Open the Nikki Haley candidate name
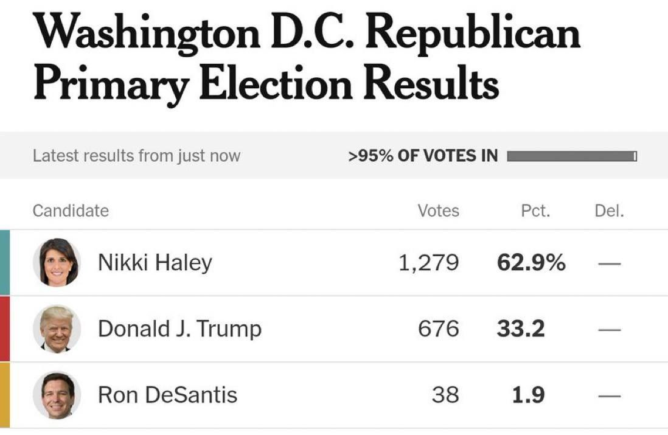Viewport: 668px width, 435px height. click(x=155, y=263)
